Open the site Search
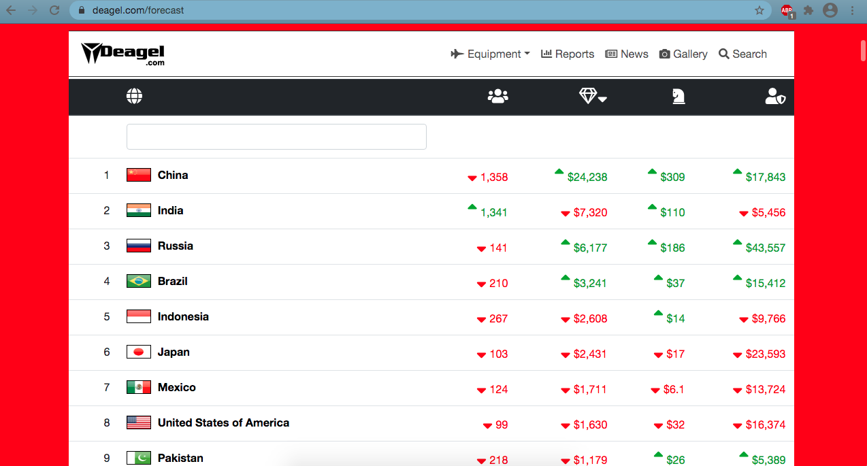 (742, 54)
